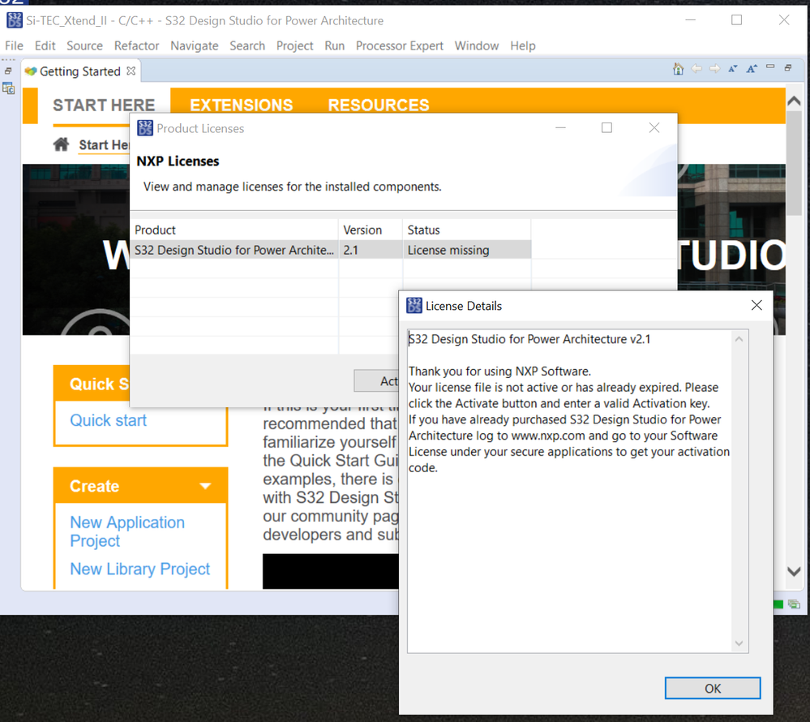Close the Product Licenses dialog
The image size is (810, 722).
coord(654,127)
